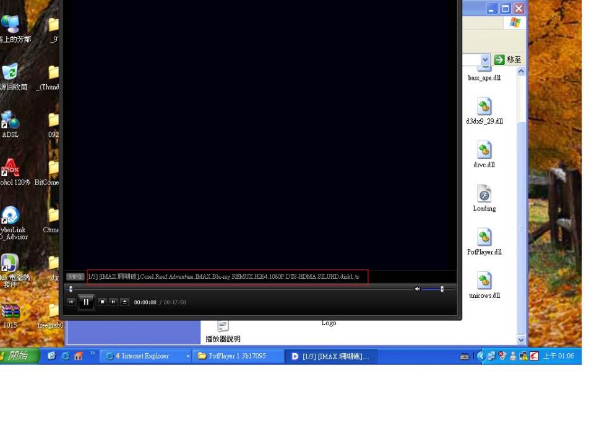This screenshot has width=594, height=446.
Task: Select the Alcohol 120% desktop icon
Action: [x=13, y=172]
